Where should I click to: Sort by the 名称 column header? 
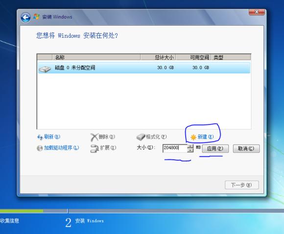coord(96,57)
